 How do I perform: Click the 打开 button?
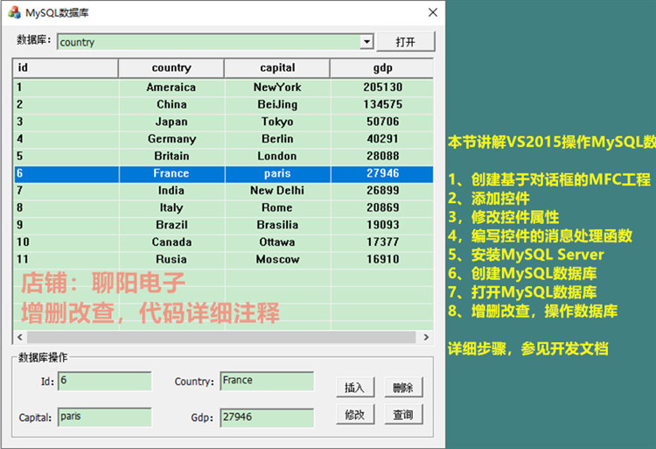pos(405,42)
